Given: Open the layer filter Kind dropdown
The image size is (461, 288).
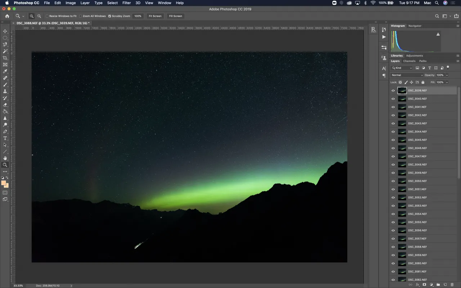Looking at the screenshot, I should [x=401, y=68].
